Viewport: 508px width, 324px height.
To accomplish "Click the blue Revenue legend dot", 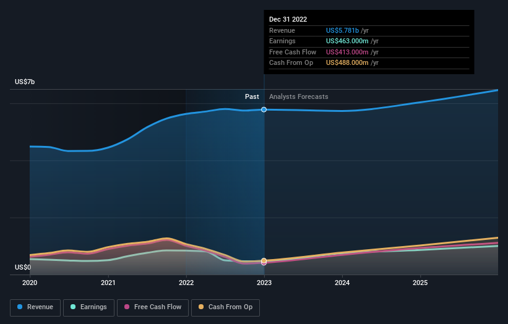I will click(x=20, y=307).
